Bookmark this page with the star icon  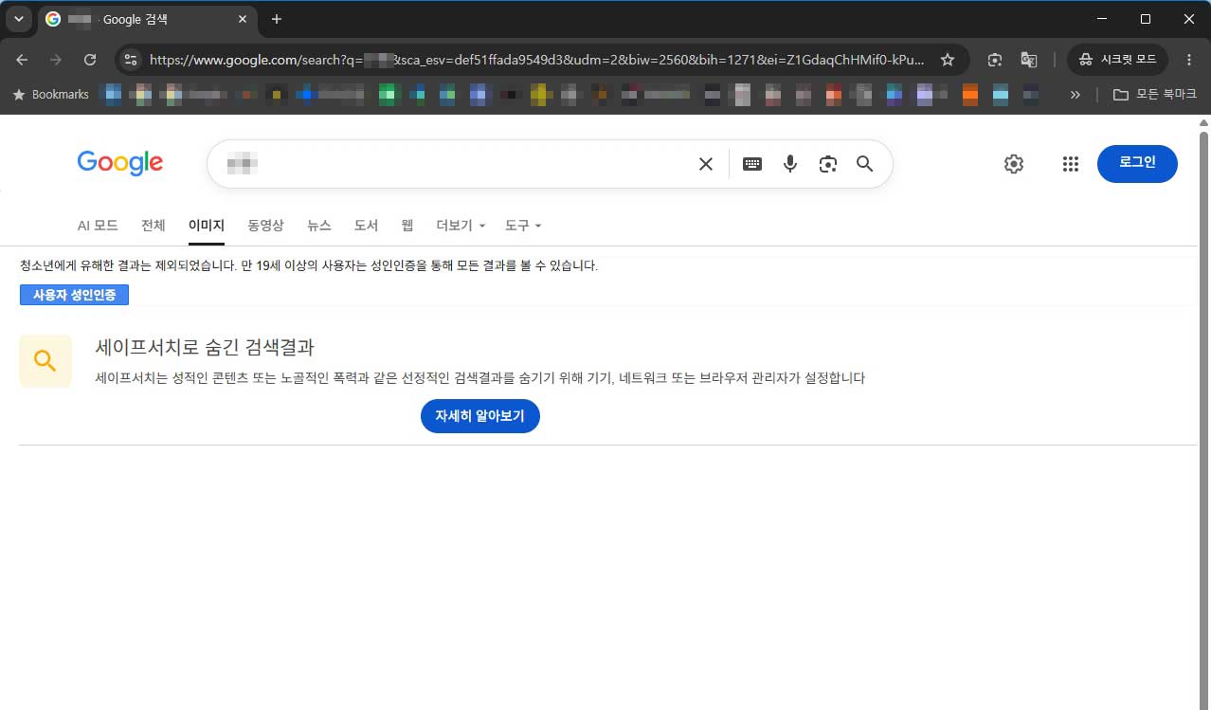[947, 60]
